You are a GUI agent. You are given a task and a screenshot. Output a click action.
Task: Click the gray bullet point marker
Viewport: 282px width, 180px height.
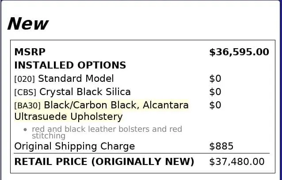click(x=25, y=130)
